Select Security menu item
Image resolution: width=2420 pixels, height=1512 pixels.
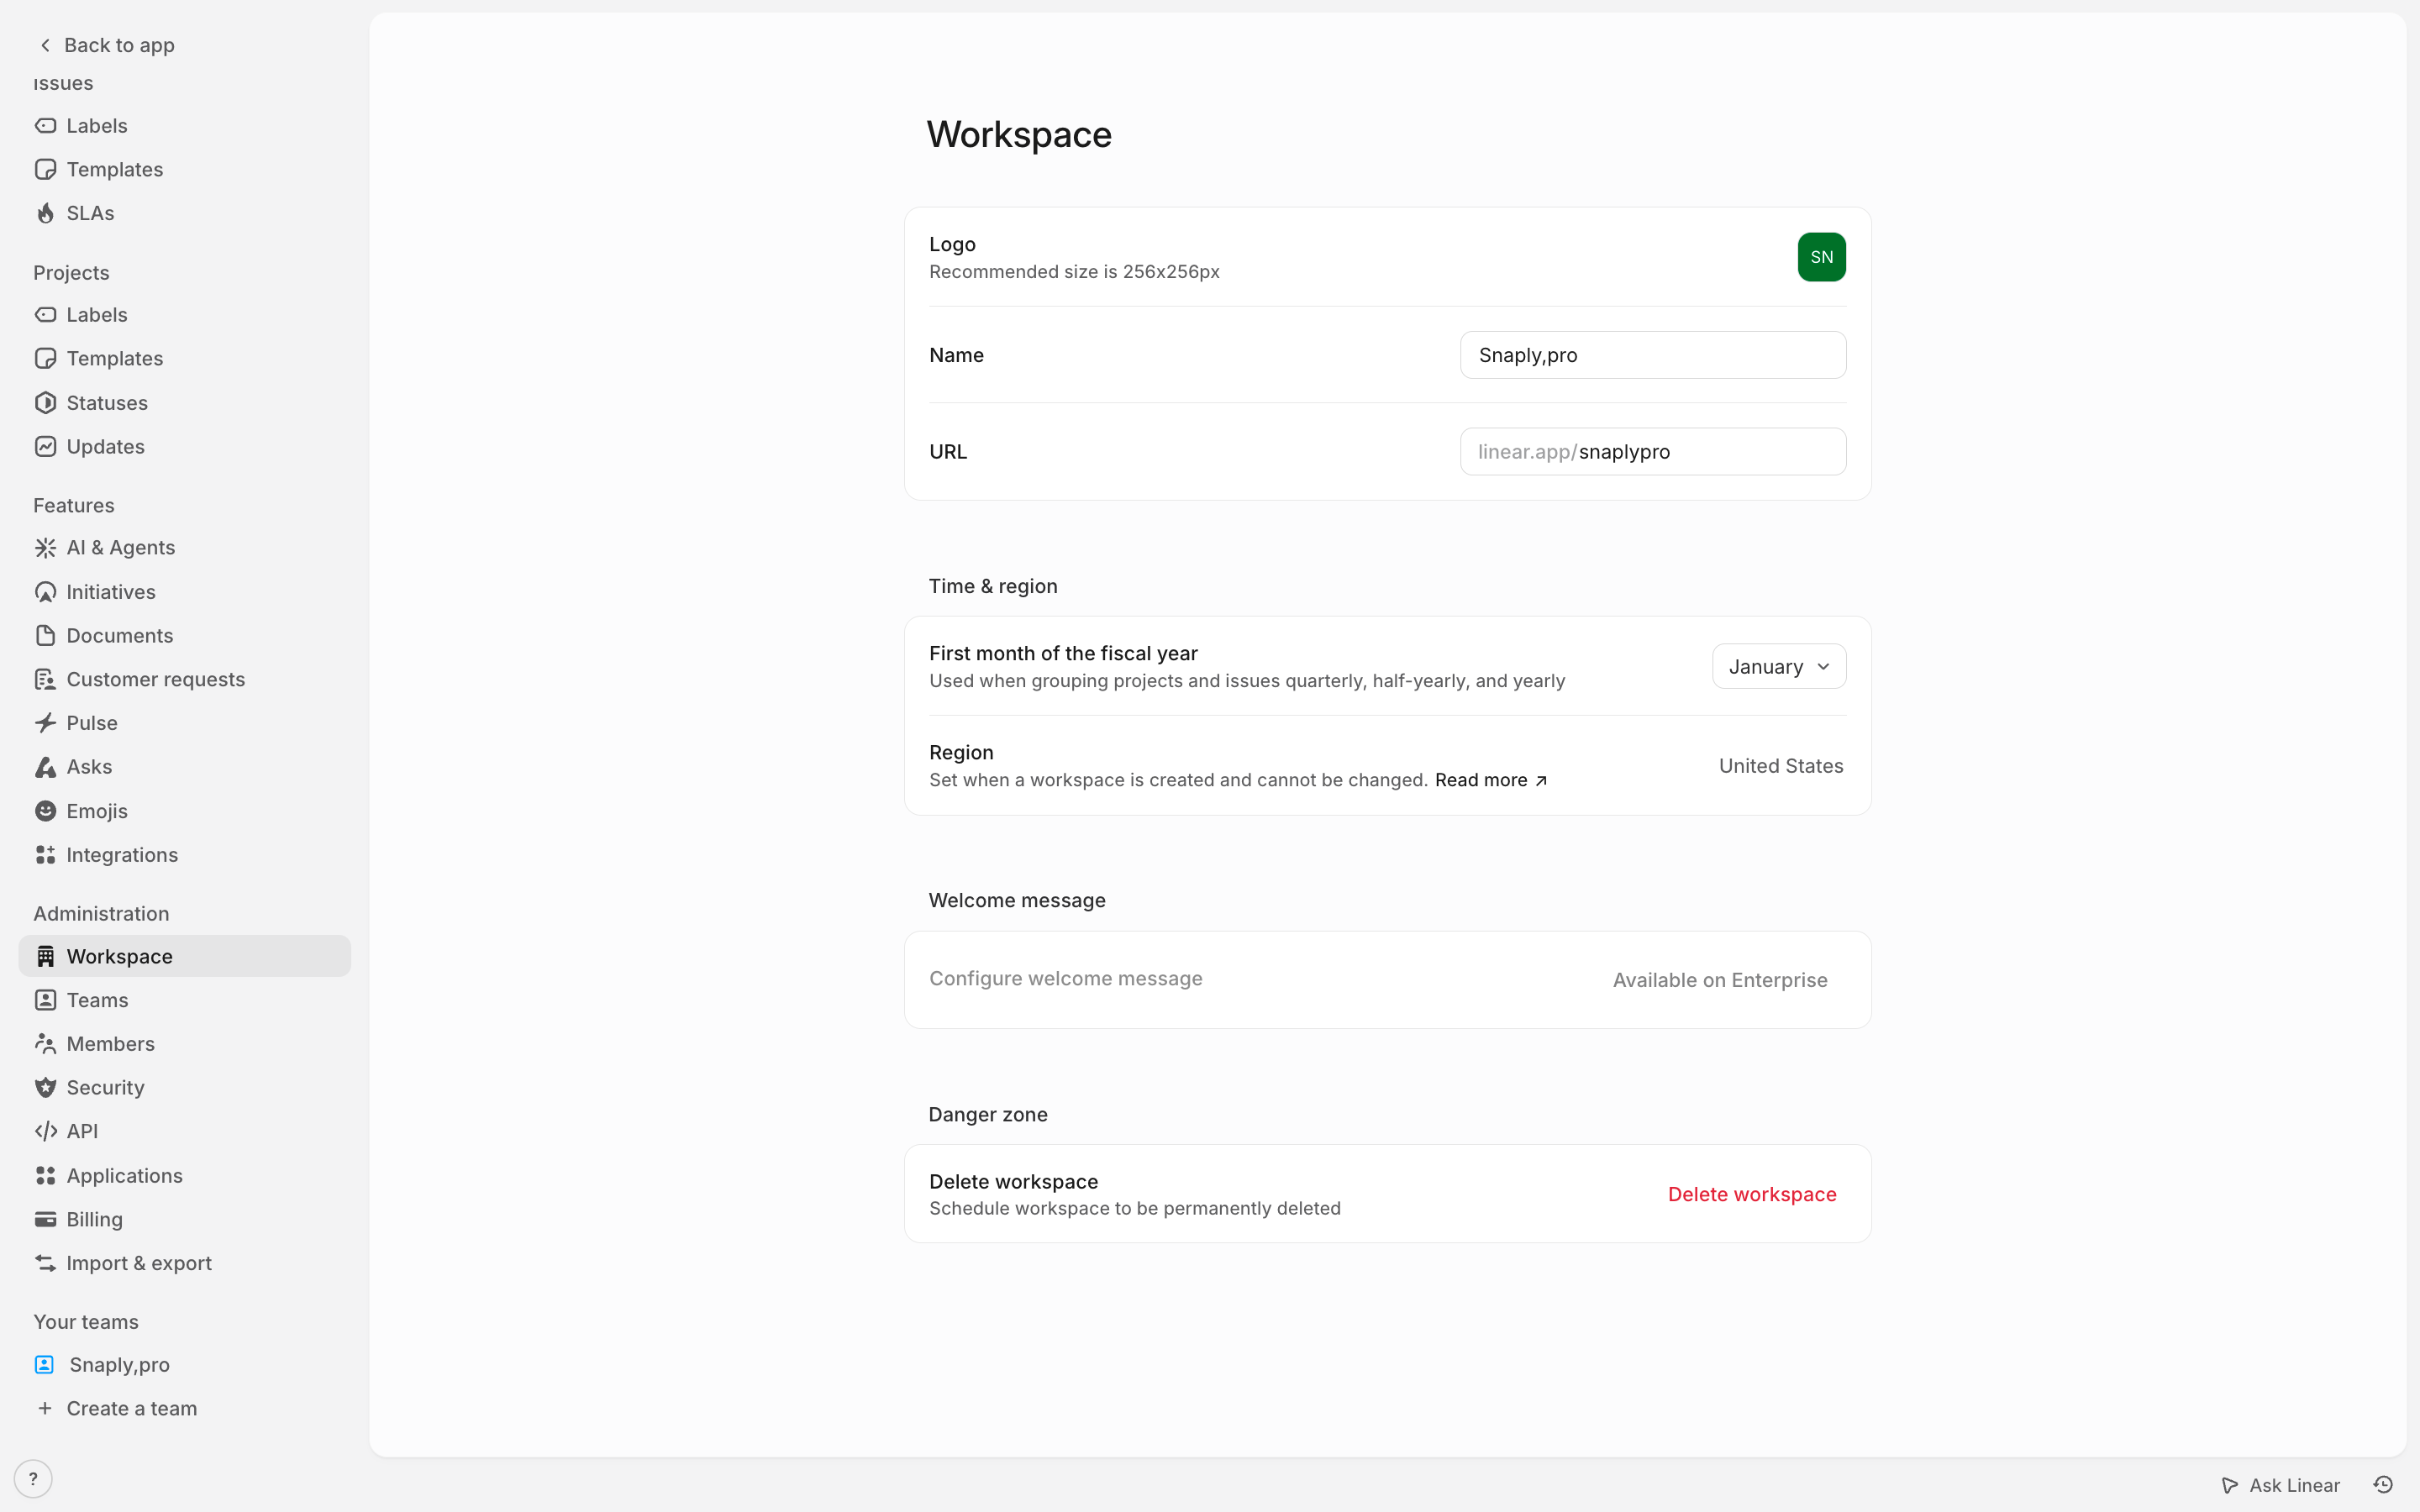tap(185, 1088)
